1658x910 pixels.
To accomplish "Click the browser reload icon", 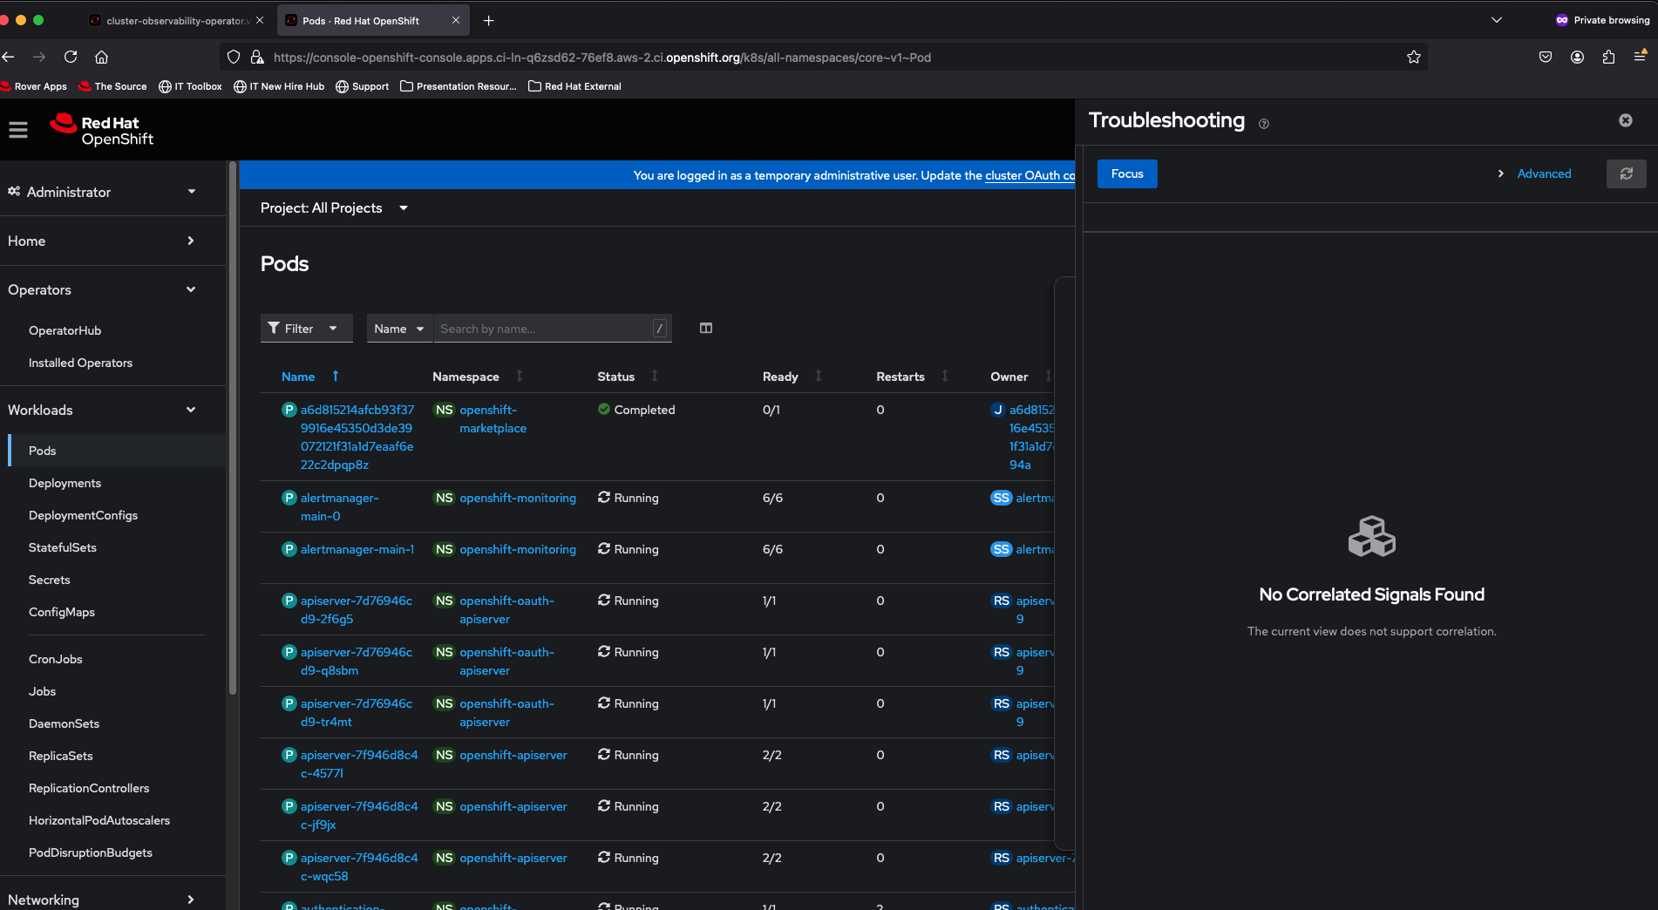I will [x=71, y=58].
